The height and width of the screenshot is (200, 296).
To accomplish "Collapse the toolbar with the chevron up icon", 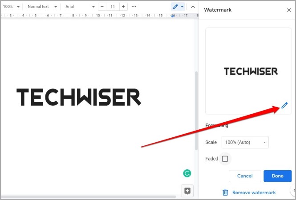I will pyautogui.click(x=193, y=7).
